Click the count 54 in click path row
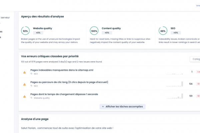200x133 pixels. (191, 84)
